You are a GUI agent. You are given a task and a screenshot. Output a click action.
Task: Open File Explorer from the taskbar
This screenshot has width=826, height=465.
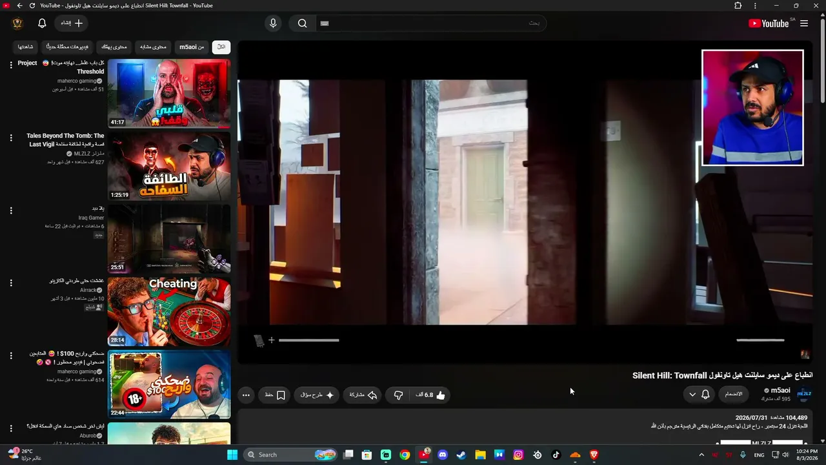click(480, 455)
